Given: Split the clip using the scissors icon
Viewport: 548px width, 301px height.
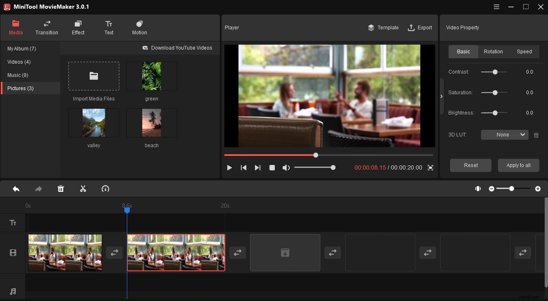Looking at the screenshot, I should 83,189.
